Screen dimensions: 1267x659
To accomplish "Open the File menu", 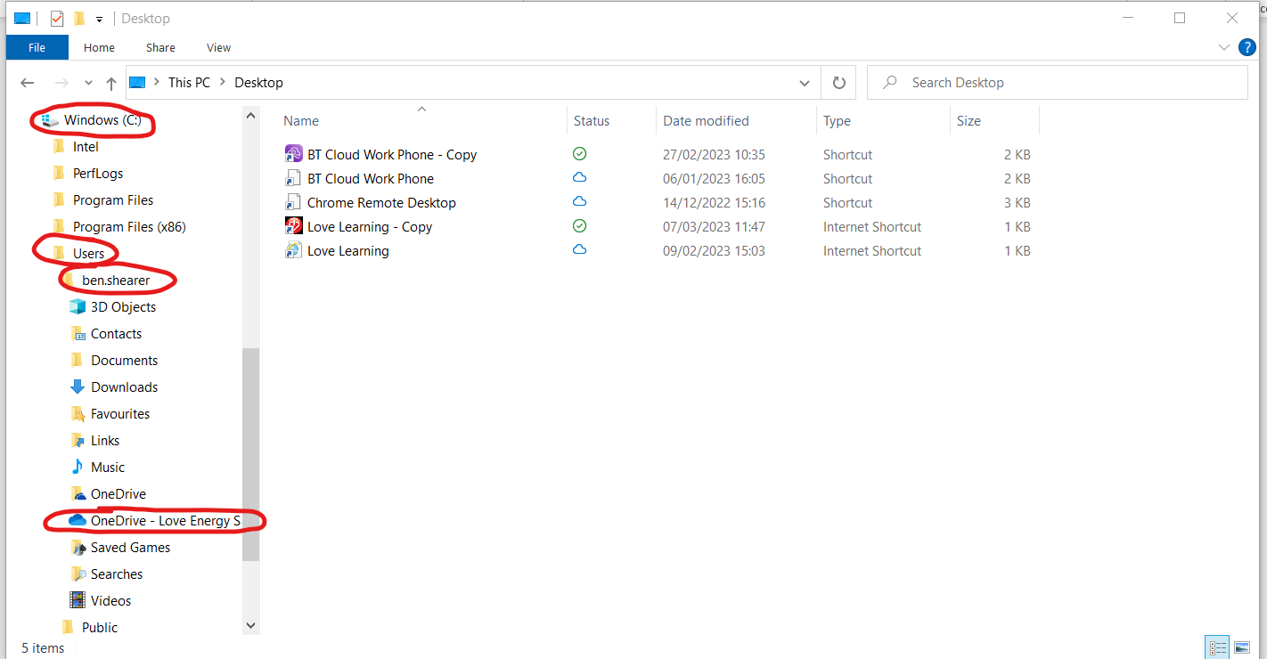I will pos(37,47).
